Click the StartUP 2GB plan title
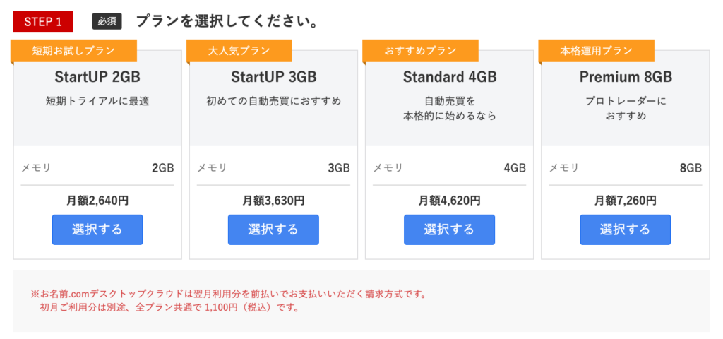This screenshot has height=339, width=723. click(x=97, y=76)
